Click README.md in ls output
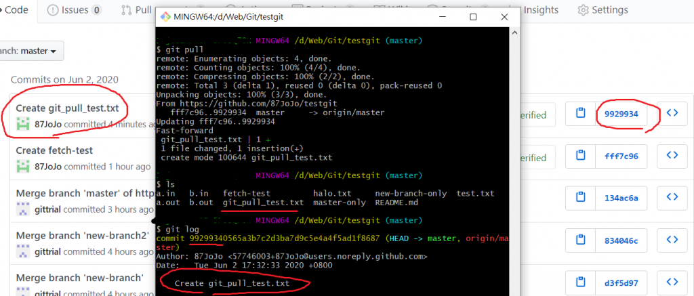The image size is (694, 296). (396, 203)
